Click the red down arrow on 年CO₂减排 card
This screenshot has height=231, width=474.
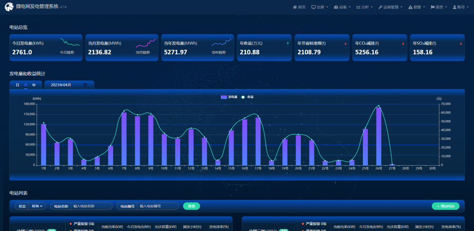coord(403,43)
